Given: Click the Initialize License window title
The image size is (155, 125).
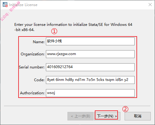Looking at the screenshot, I should (23, 5).
